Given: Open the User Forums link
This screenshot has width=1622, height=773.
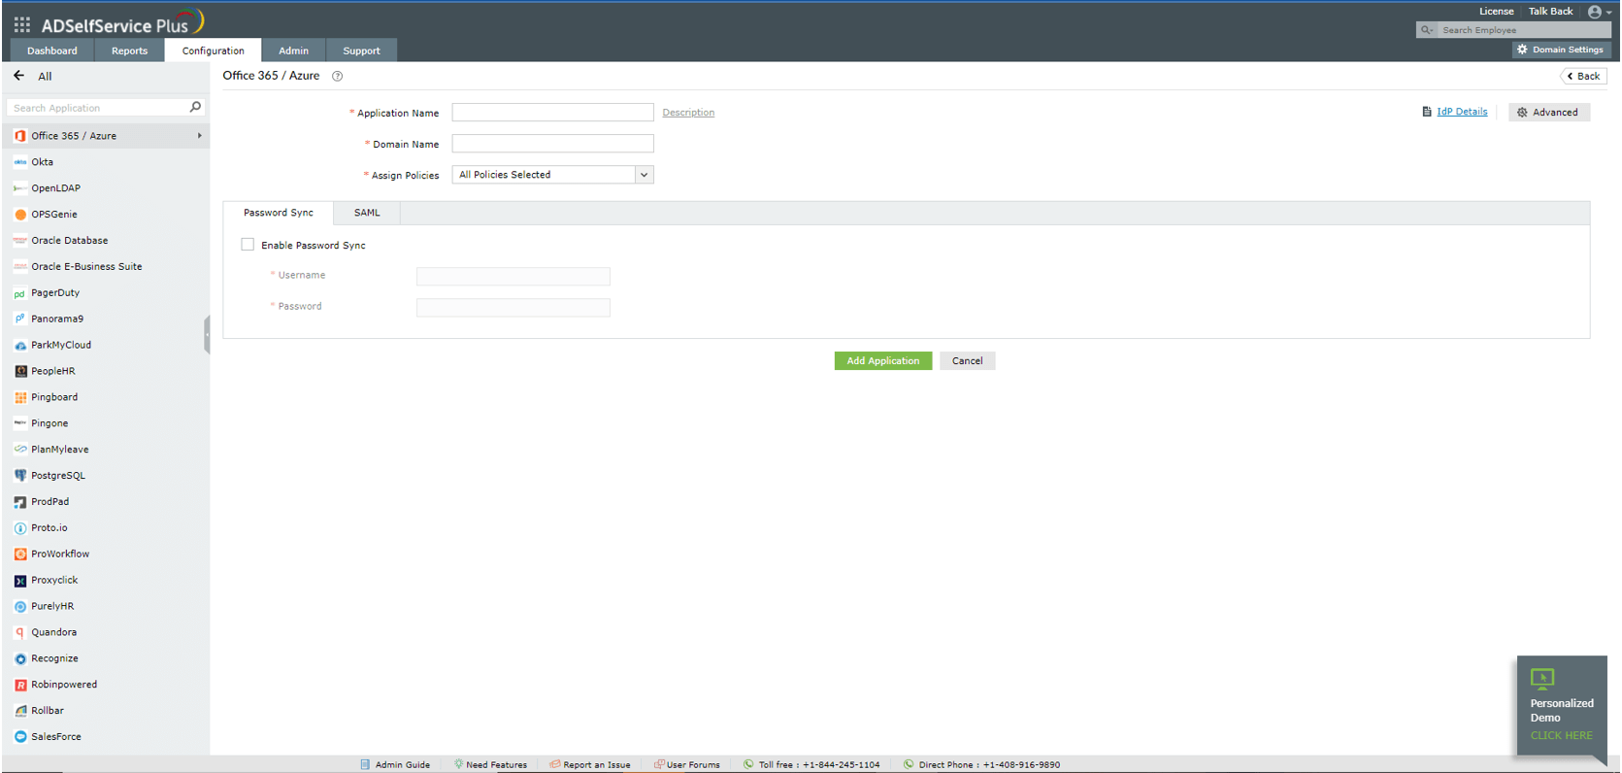Looking at the screenshot, I should tap(693, 765).
